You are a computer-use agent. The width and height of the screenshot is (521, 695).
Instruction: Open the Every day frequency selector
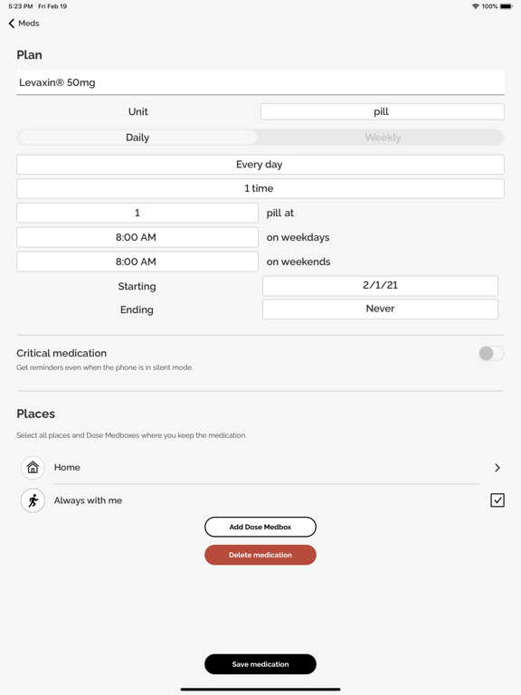coord(260,165)
